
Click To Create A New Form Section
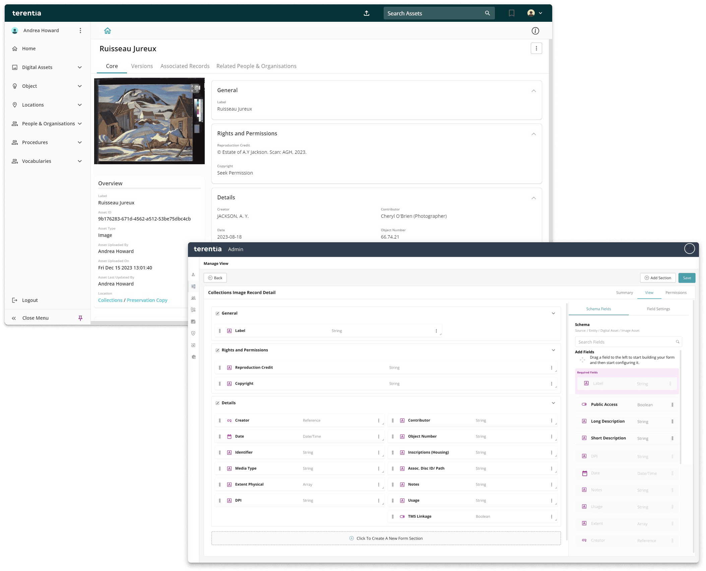click(386, 538)
